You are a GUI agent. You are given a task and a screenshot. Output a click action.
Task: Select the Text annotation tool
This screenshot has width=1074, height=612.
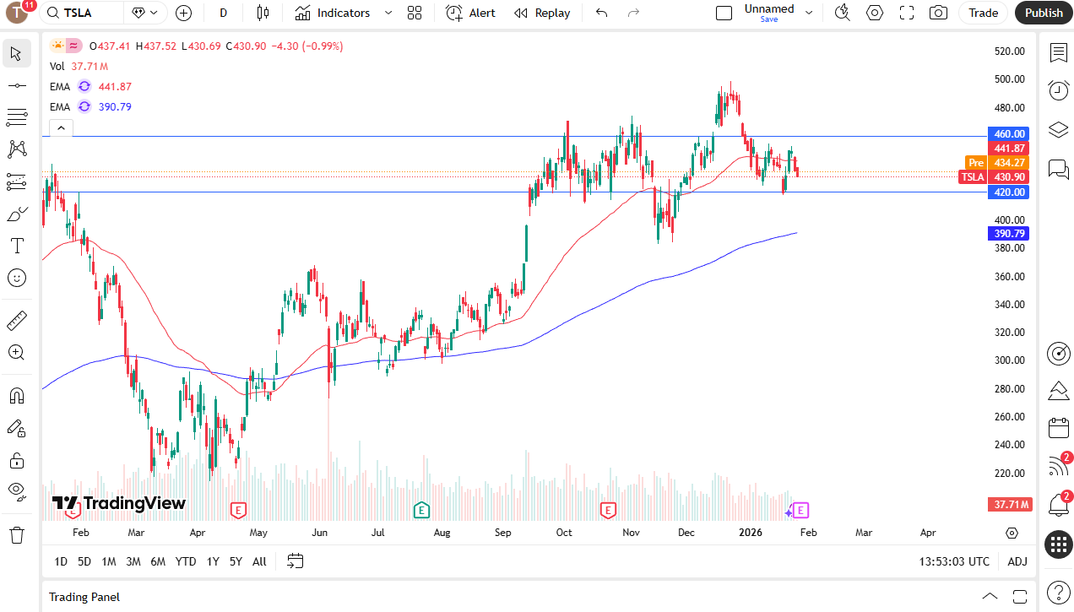tap(16, 246)
